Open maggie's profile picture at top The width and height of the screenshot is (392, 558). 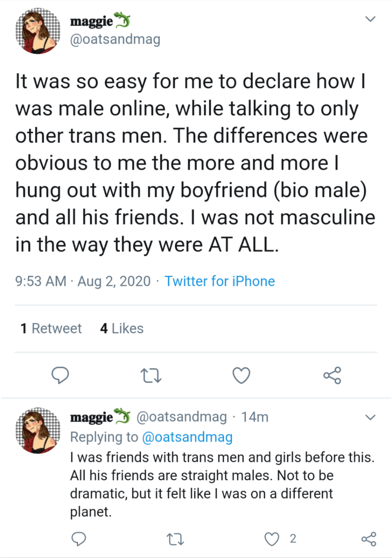pyautogui.click(x=38, y=31)
